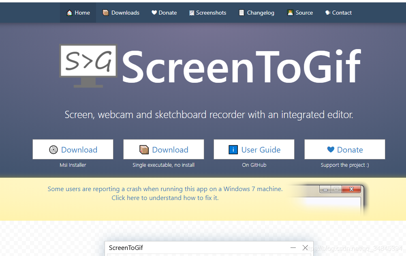This screenshot has width=406, height=256.
Task: Click the Screenshots picture icon
Action: 192,13
